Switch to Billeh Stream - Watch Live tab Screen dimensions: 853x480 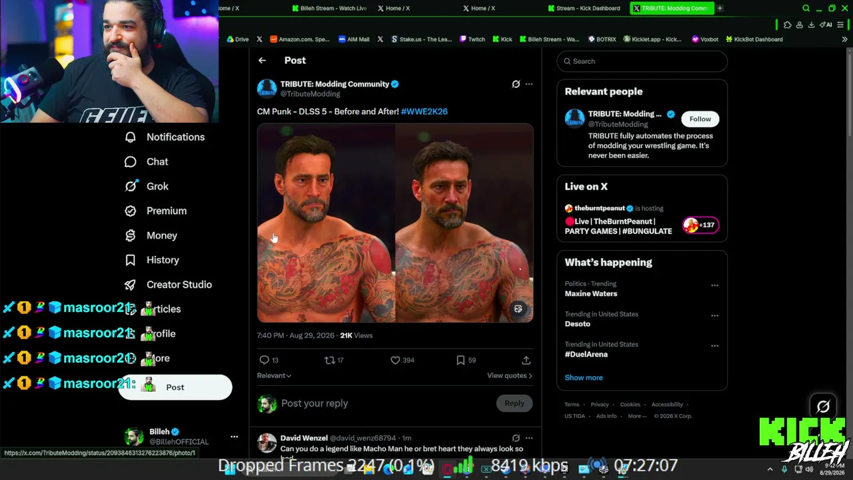330,8
